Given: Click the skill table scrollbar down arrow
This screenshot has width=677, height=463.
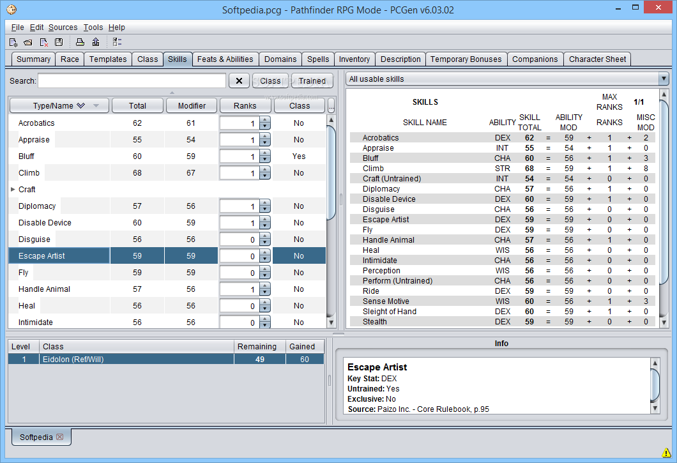Looking at the screenshot, I should point(331,323).
